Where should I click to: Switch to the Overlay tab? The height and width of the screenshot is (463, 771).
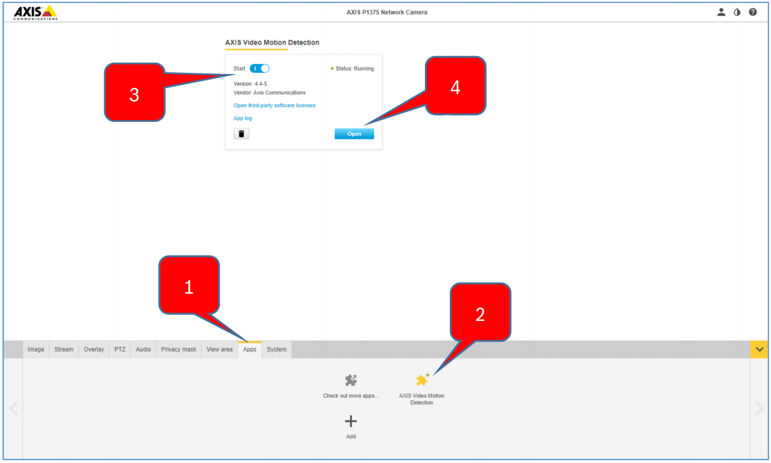pyautogui.click(x=94, y=349)
